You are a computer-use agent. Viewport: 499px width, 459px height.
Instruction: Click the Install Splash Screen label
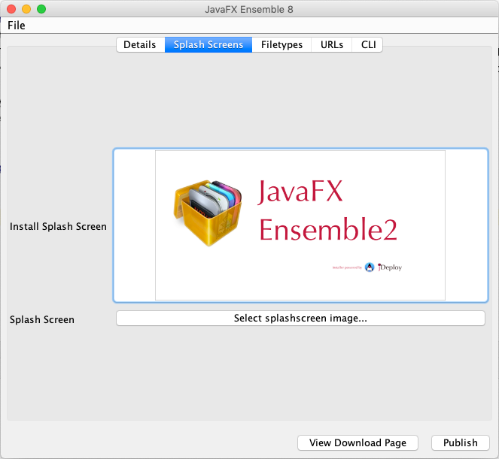click(x=58, y=226)
